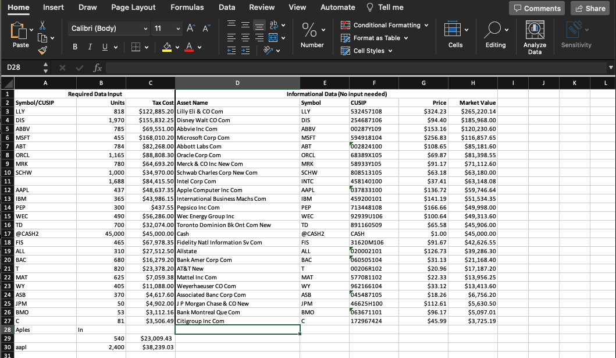Select column D header

(237, 83)
